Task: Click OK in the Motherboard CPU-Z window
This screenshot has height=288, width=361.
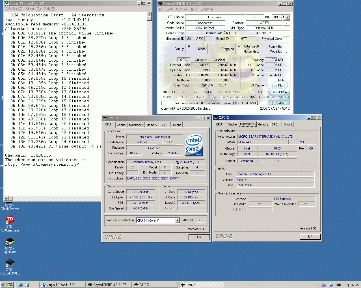Action: point(310,237)
